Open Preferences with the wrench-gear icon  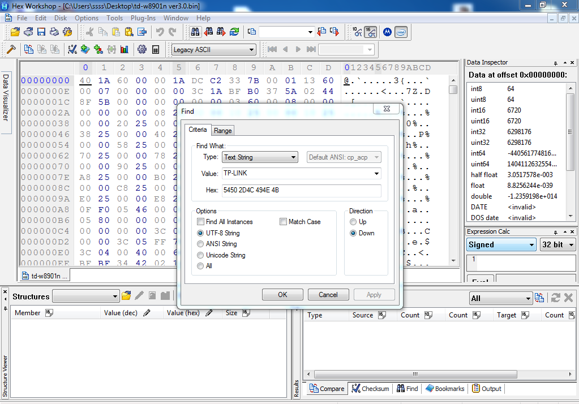click(x=67, y=32)
